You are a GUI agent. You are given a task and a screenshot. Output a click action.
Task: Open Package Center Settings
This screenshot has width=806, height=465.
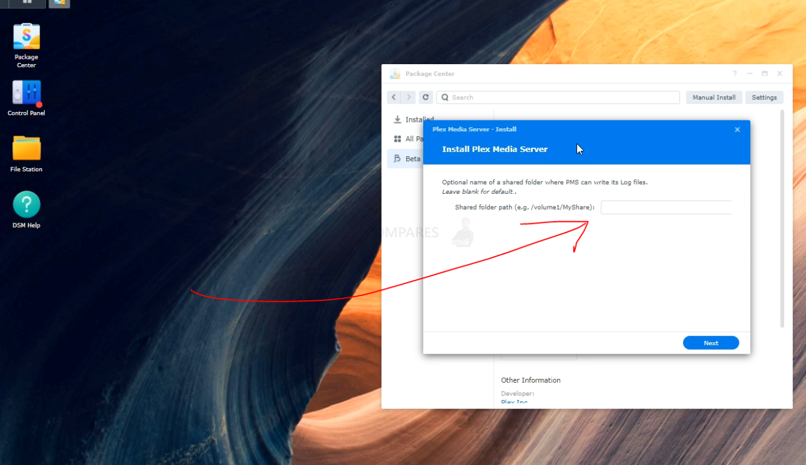pyautogui.click(x=764, y=97)
